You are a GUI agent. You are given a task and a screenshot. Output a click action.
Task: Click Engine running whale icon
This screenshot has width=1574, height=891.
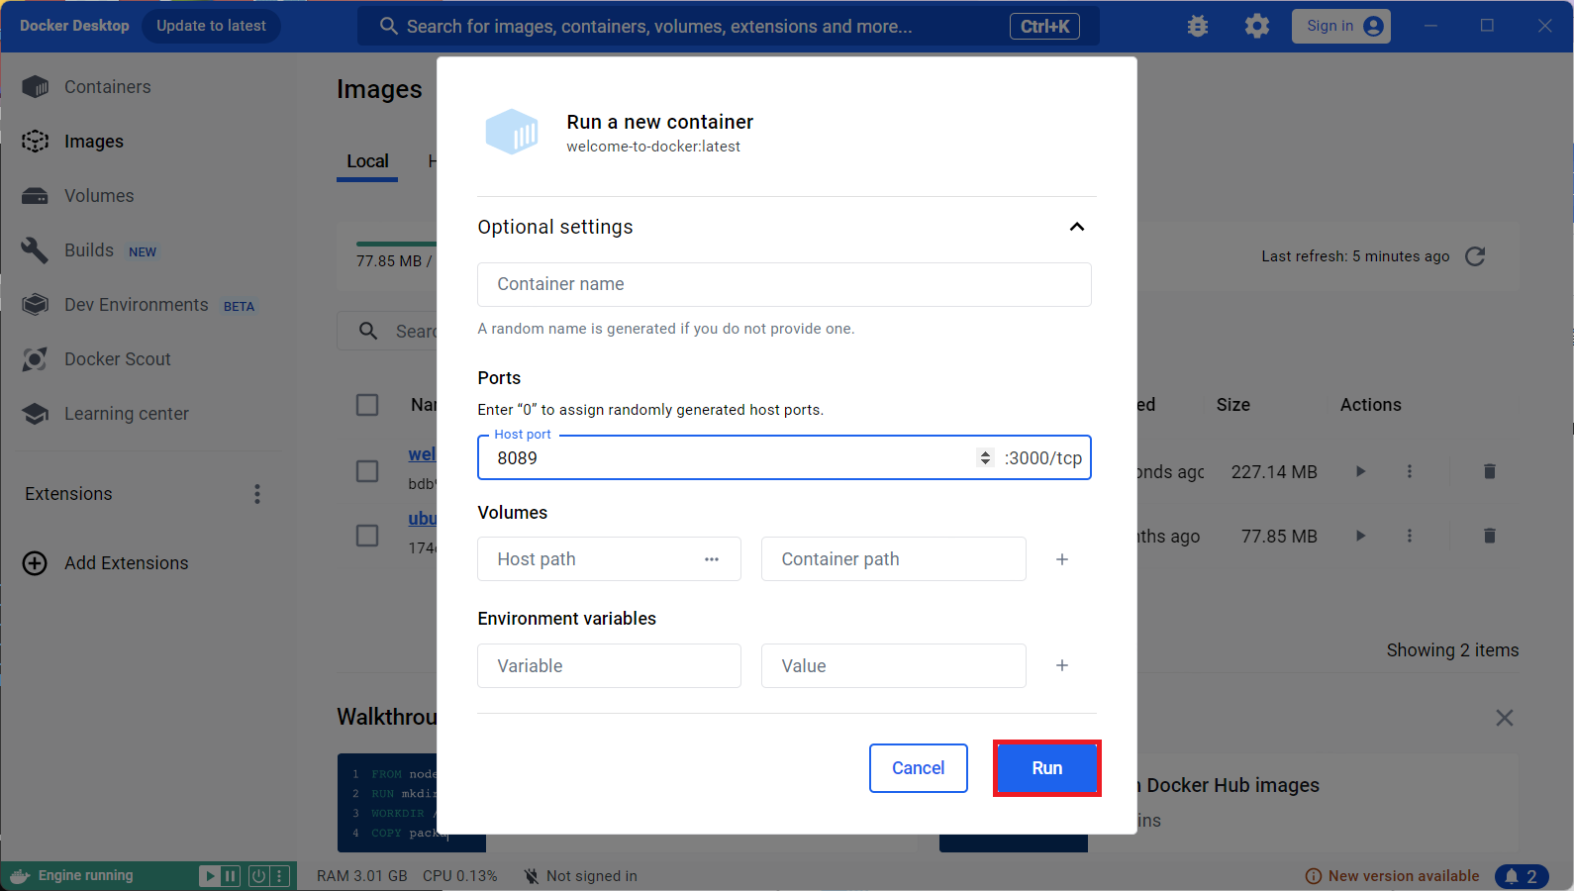[20, 876]
